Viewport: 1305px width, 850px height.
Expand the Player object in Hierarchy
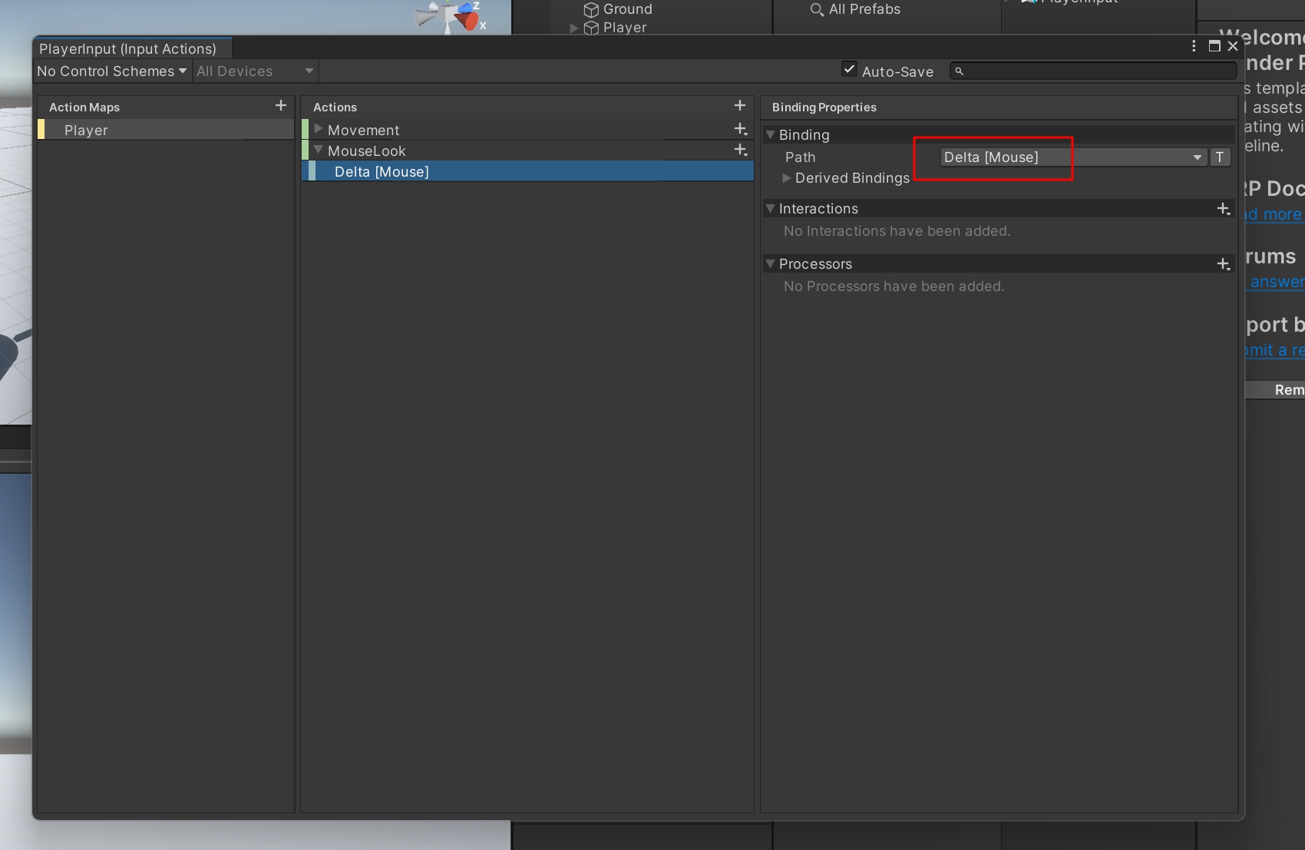pyautogui.click(x=574, y=28)
